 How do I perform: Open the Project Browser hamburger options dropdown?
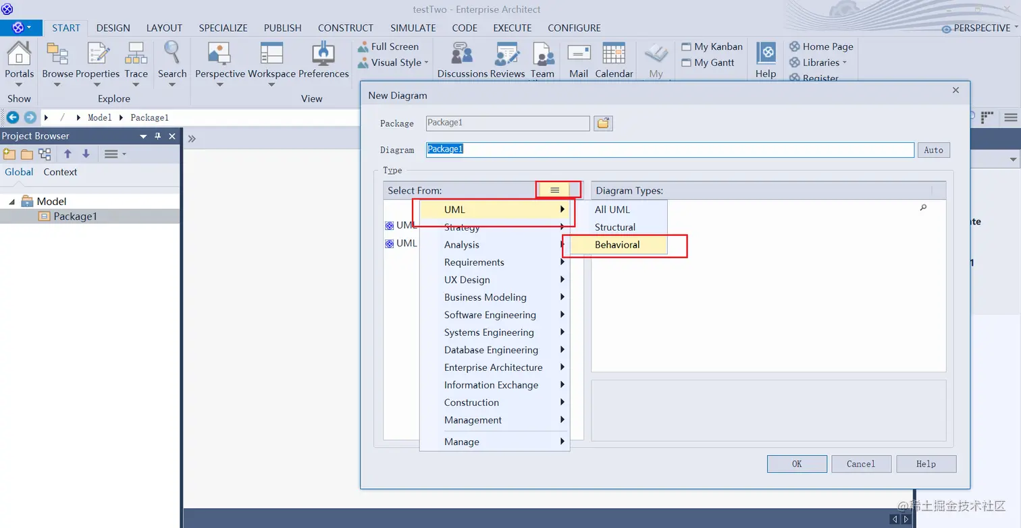pyautogui.click(x=115, y=154)
